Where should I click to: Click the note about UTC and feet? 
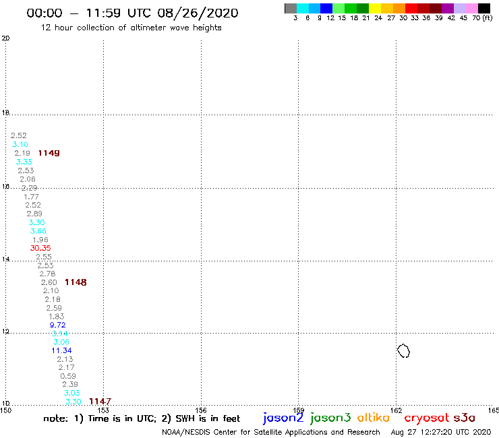point(142,418)
